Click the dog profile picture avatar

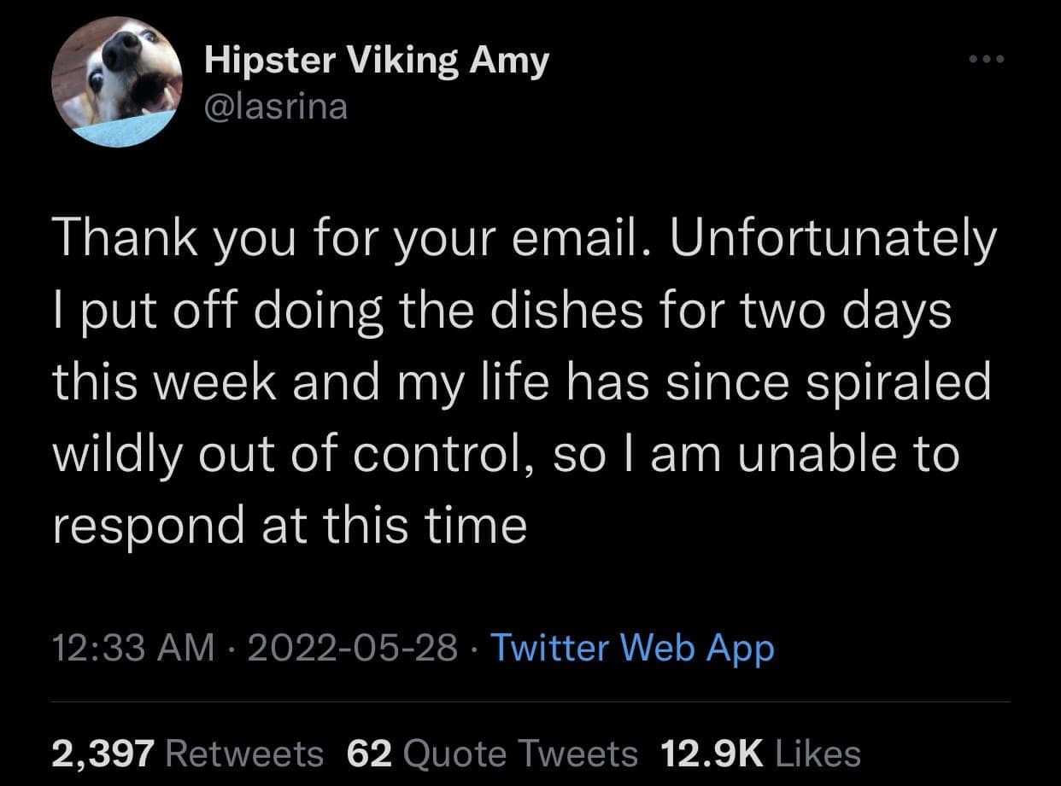point(116,84)
